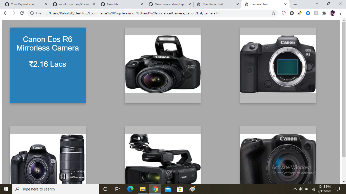
Task: Open the Paint app from the taskbar
Action: 192,189
